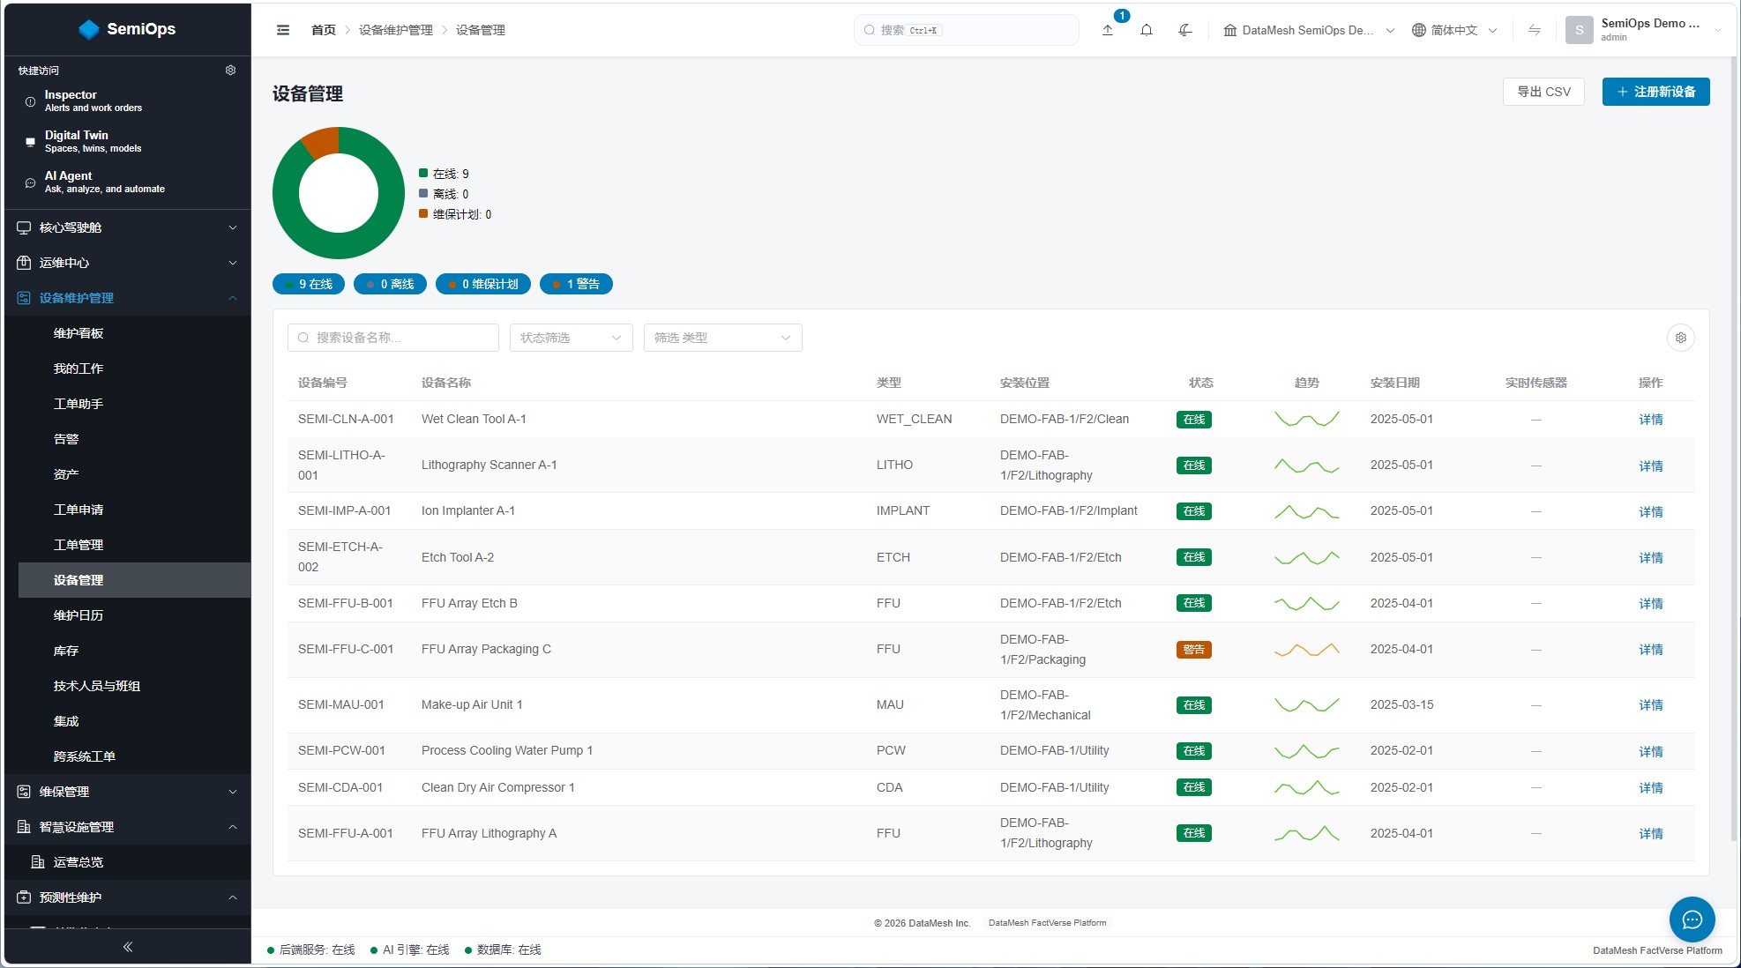This screenshot has height=968, width=1741.
Task: Open Digital Twin shortcut
Action: click(128, 141)
